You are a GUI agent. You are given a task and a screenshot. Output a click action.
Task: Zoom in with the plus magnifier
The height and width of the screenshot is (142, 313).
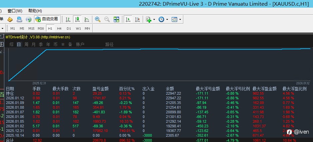click(98, 19)
